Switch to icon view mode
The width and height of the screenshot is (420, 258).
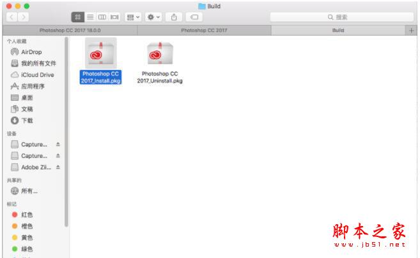(x=78, y=17)
